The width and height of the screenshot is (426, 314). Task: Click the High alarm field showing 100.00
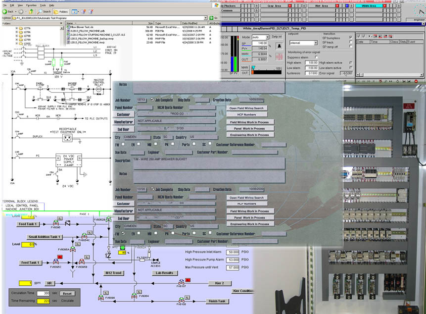point(311,63)
